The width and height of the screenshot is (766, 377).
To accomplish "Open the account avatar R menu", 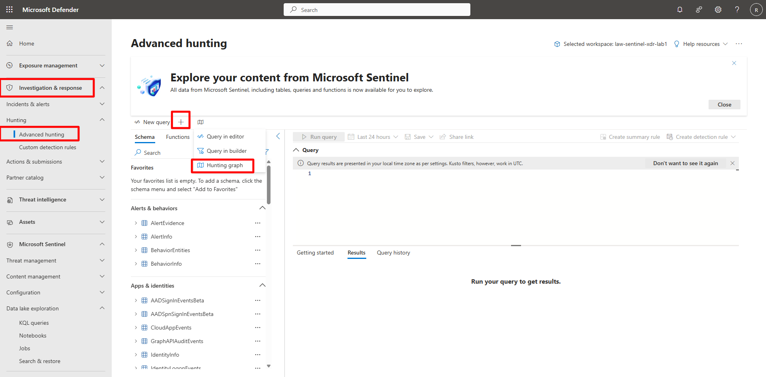I will tap(756, 10).
